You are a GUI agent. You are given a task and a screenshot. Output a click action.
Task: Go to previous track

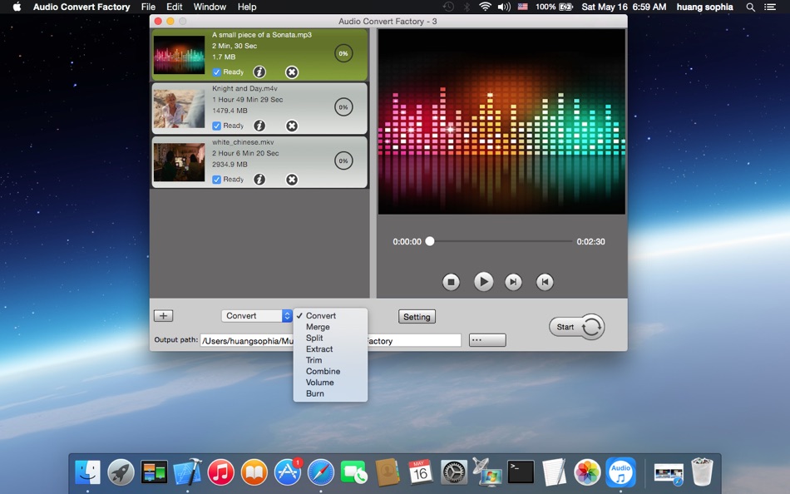point(545,282)
